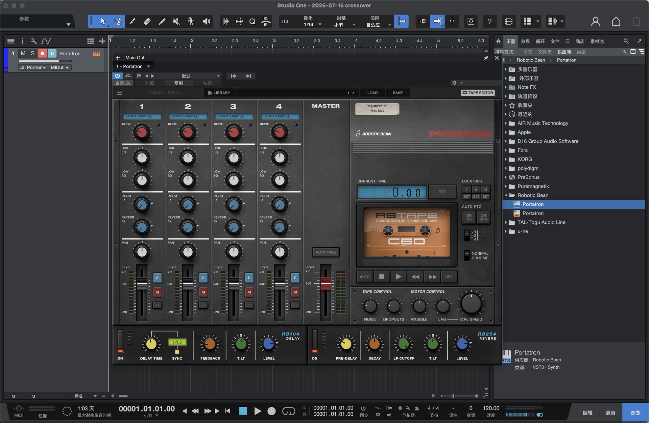The width and height of the screenshot is (649, 423).
Task: Select the Mute tool
Action: click(x=176, y=22)
